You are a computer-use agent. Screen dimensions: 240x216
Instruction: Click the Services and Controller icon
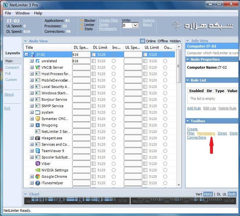38,145
